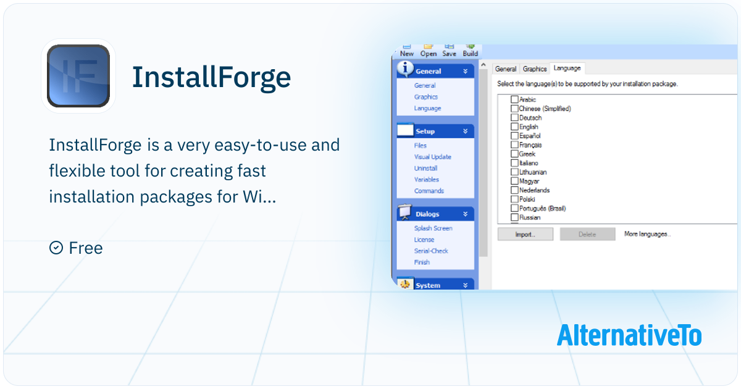
Task: Open License under Dialogs
Action: tap(424, 240)
